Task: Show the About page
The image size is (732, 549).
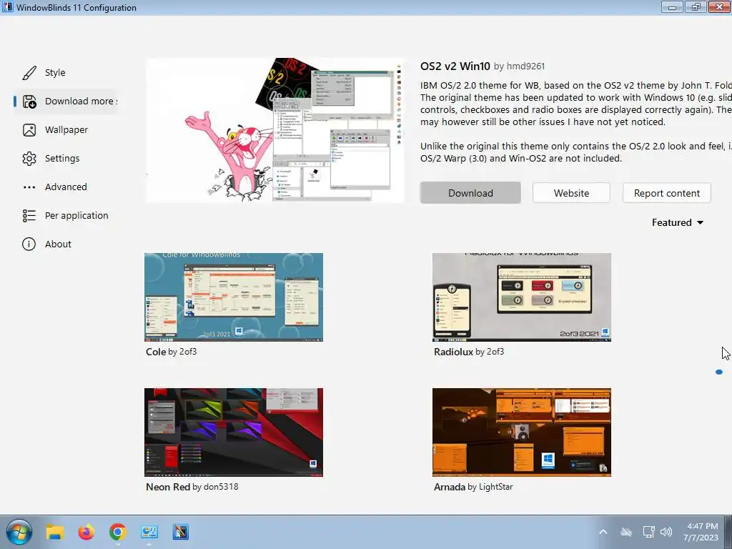Action: 65,244
